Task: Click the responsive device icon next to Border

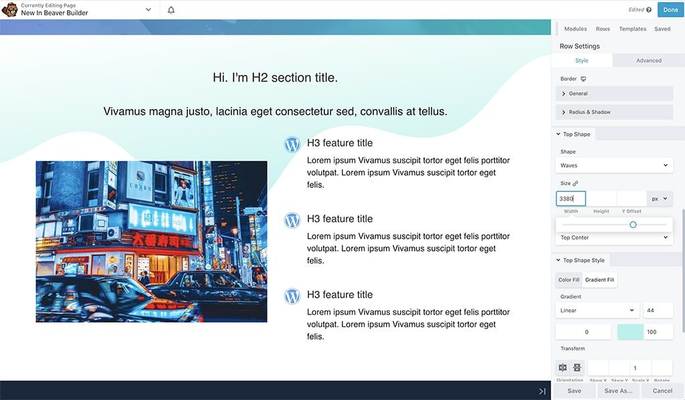Action: tap(583, 79)
